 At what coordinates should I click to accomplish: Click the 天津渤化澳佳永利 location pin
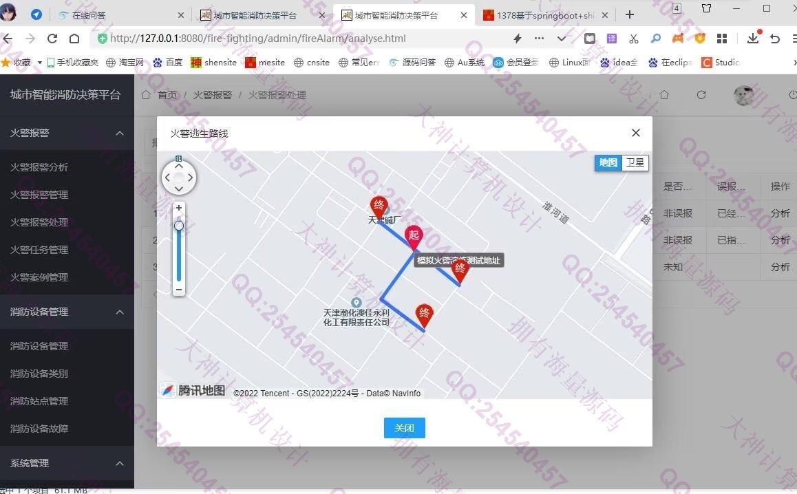tap(357, 303)
